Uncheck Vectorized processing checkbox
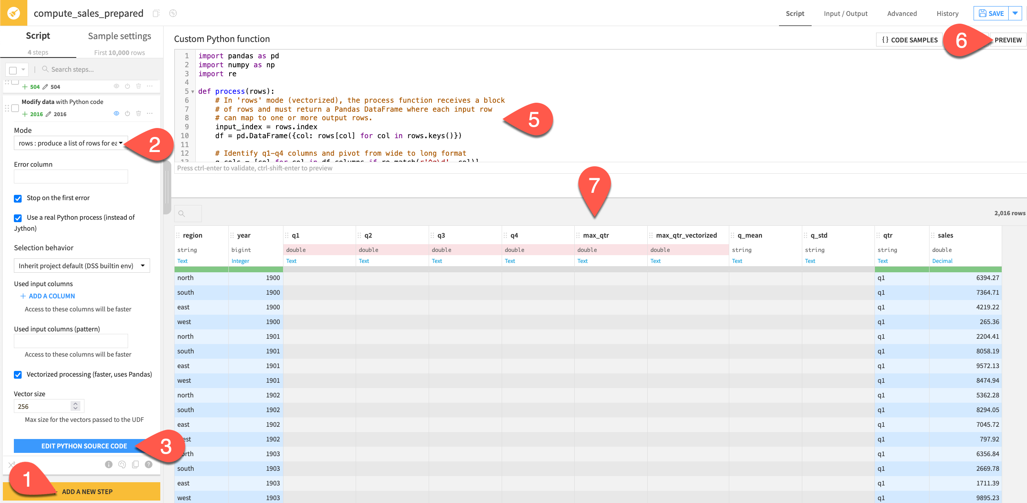 click(18, 375)
